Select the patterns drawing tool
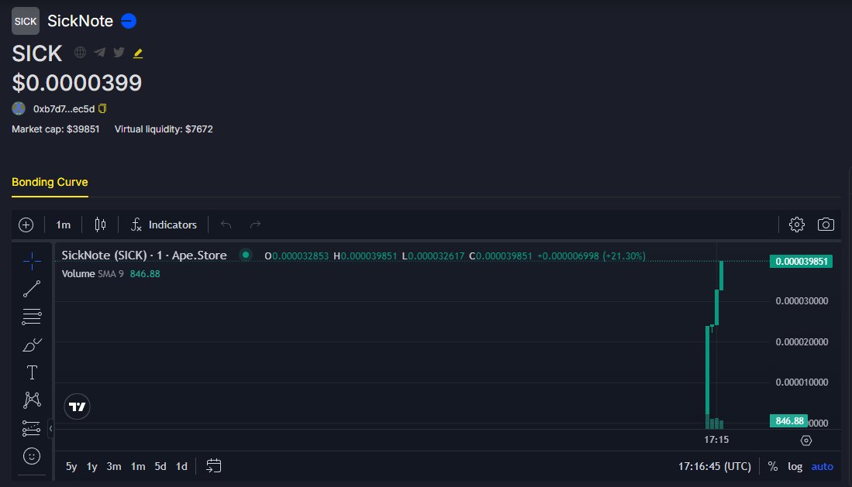 tap(32, 400)
